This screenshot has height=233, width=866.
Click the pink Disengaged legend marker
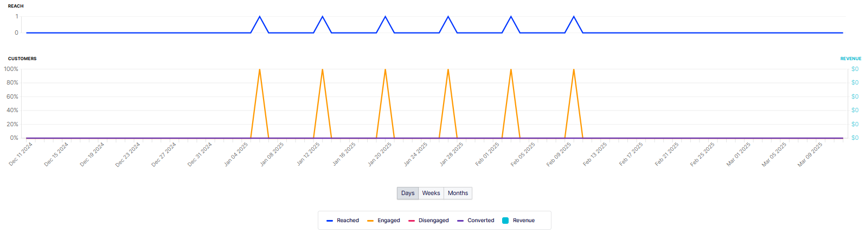coord(411,221)
